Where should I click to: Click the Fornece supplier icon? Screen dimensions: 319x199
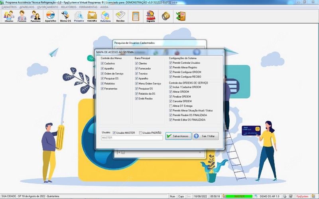click(x=22, y=16)
